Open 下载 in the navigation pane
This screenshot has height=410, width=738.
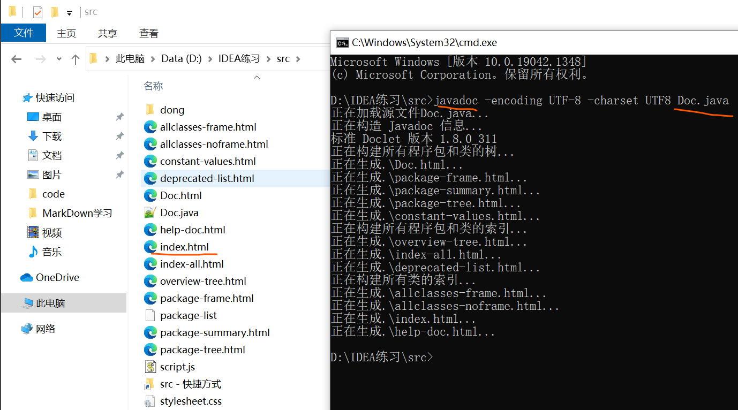[x=52, y=136]
